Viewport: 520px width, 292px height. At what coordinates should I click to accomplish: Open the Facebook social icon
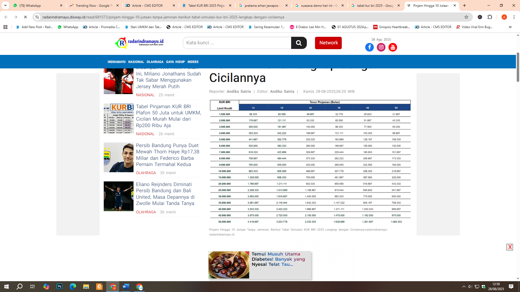click(x=369, y=47)
